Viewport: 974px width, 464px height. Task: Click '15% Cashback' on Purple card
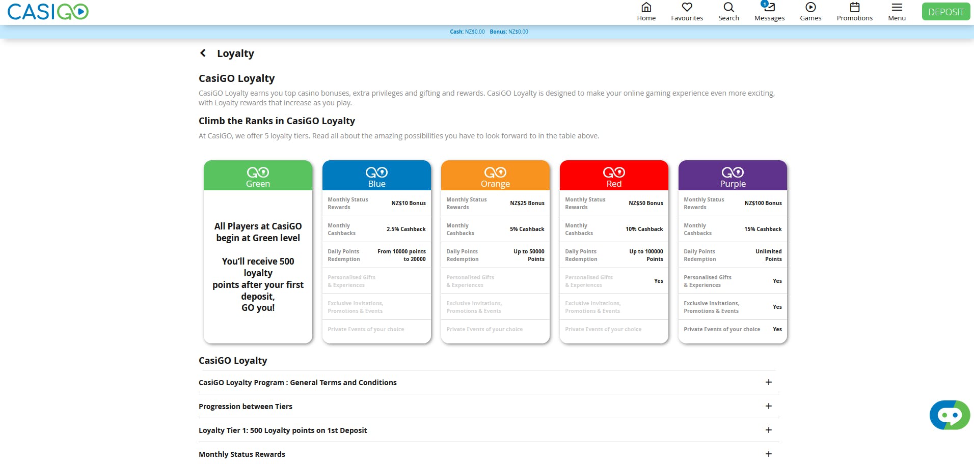point(763,229)
